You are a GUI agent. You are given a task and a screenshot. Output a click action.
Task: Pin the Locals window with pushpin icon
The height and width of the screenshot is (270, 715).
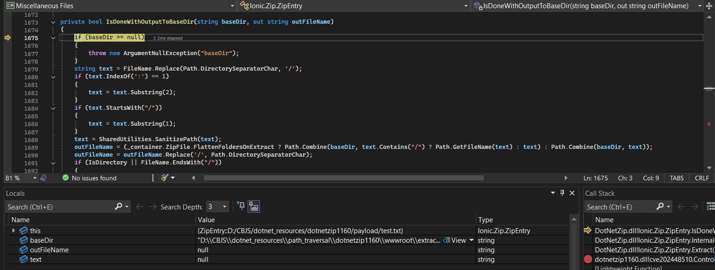click(562, 193)
